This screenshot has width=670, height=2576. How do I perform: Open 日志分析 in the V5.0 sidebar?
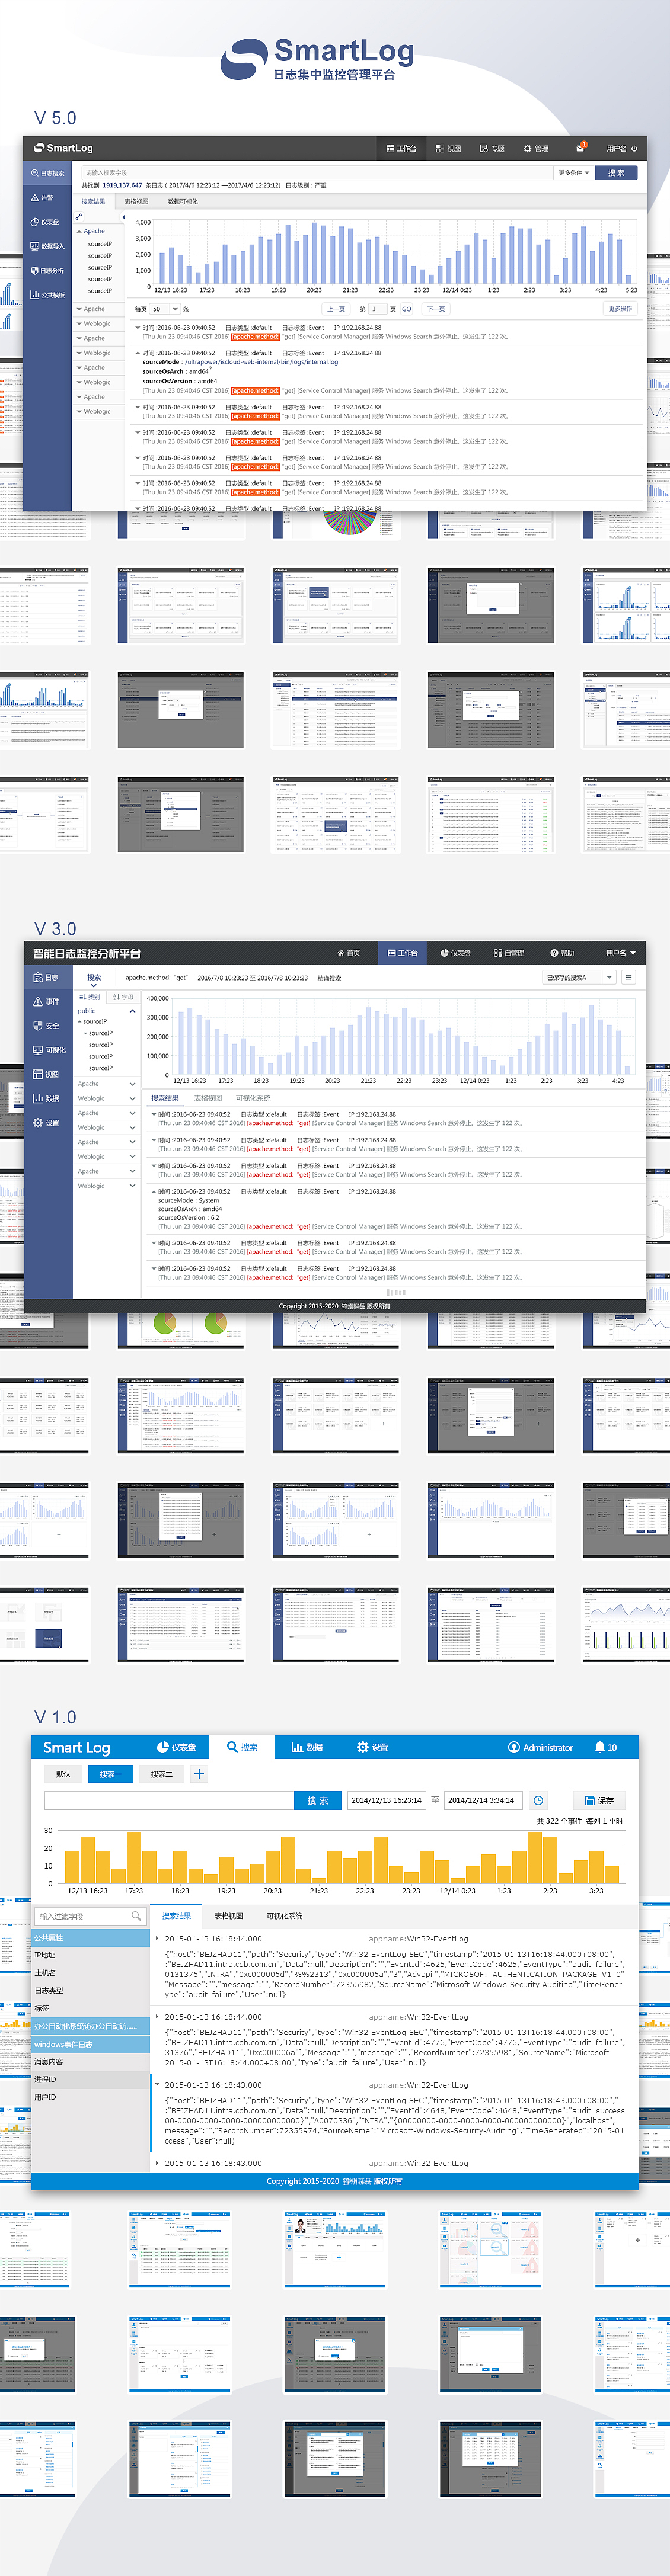click(47, 270)
